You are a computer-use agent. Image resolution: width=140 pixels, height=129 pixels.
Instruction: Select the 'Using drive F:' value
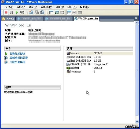101,64
